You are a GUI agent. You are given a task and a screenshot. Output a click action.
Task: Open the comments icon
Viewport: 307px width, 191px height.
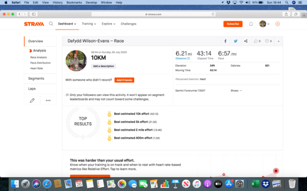point(267,41)
